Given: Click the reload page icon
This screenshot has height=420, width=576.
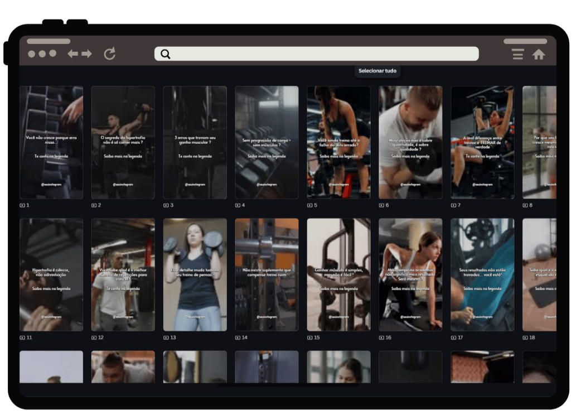Looking at the screenshot, I should pyautogui.click(x=109, y=54).
